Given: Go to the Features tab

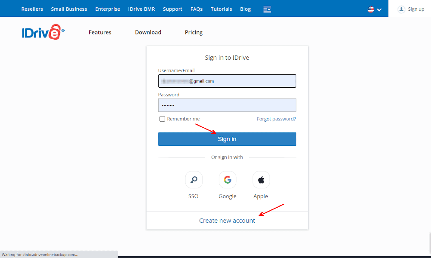Looking at the screenshot, I should coord(100,32).
